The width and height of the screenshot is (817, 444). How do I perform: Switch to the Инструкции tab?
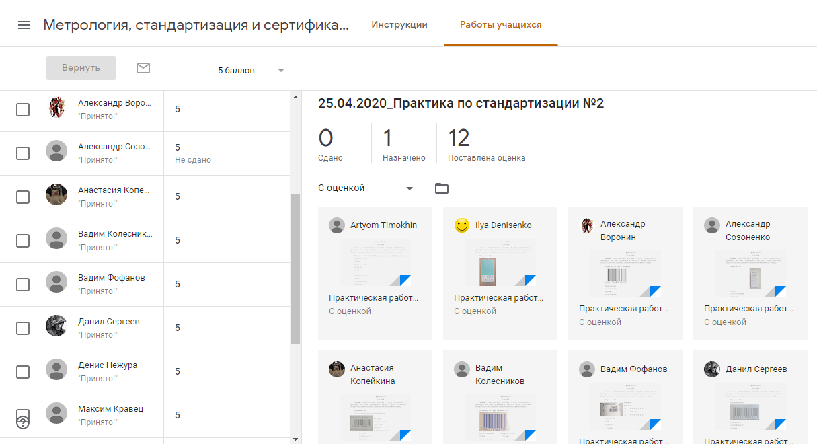pos(399,25)
